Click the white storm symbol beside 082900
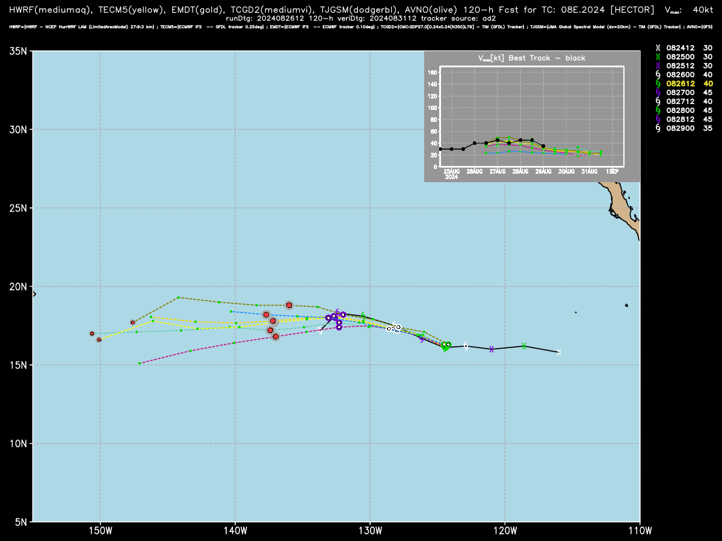The height and width of the screenshot is (541, 722). click(658, 128)
